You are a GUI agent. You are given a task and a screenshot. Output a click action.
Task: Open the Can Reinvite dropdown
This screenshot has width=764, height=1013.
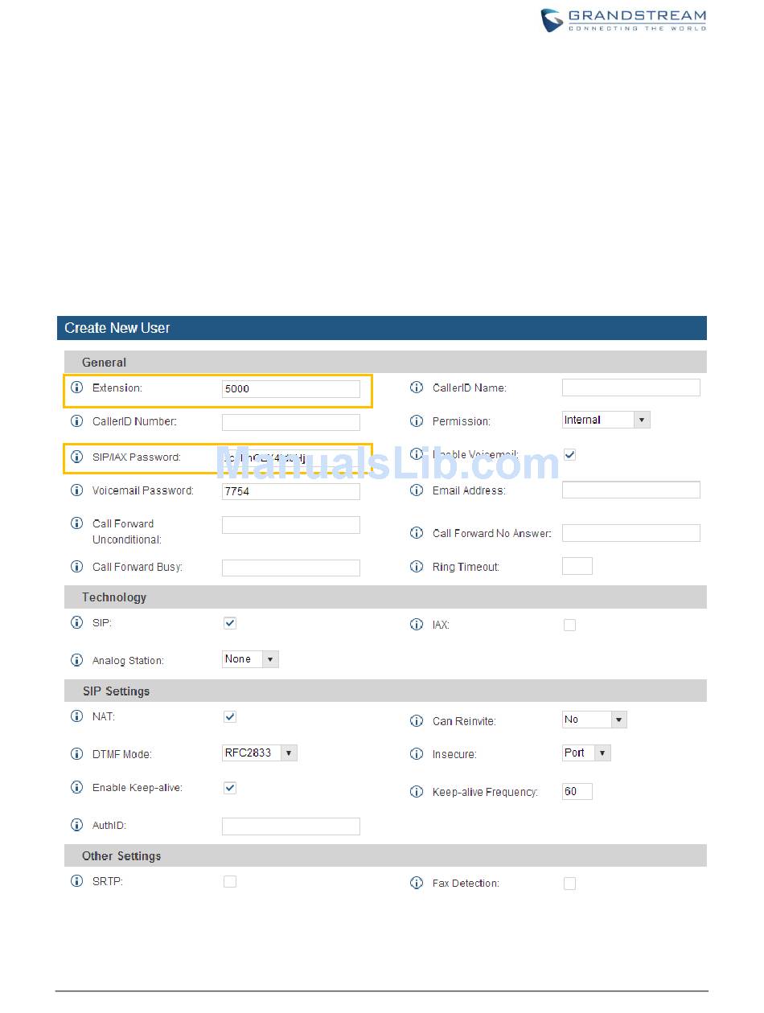click(594, 720)
